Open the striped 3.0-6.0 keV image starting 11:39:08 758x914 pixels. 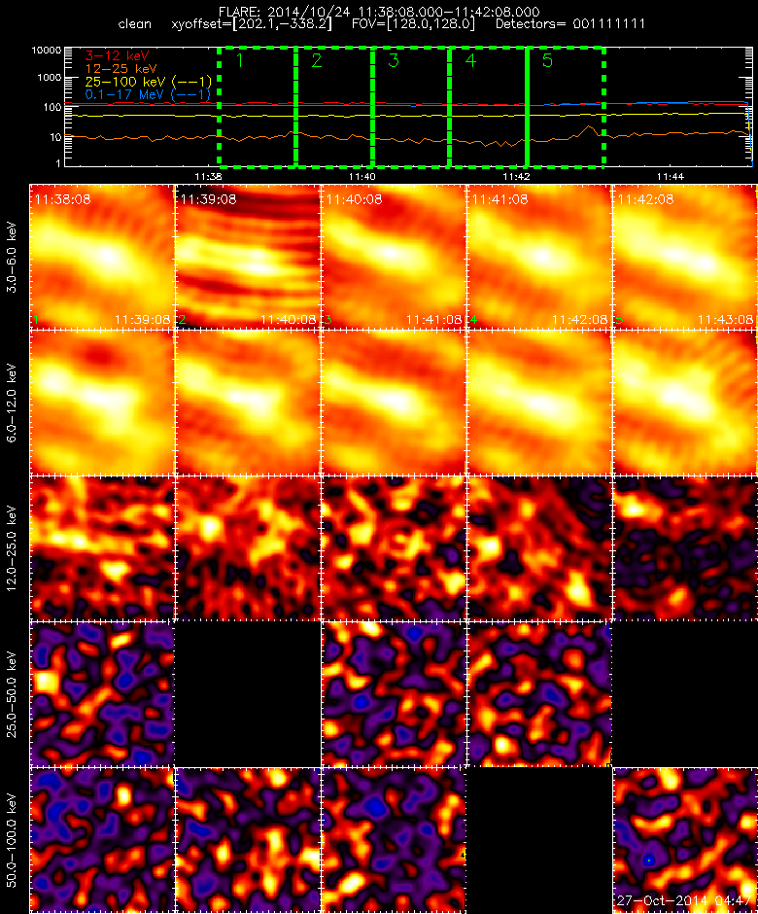click(248, 257)
